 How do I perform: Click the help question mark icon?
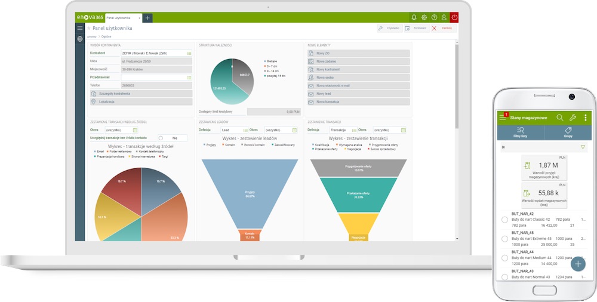(434, 17)
